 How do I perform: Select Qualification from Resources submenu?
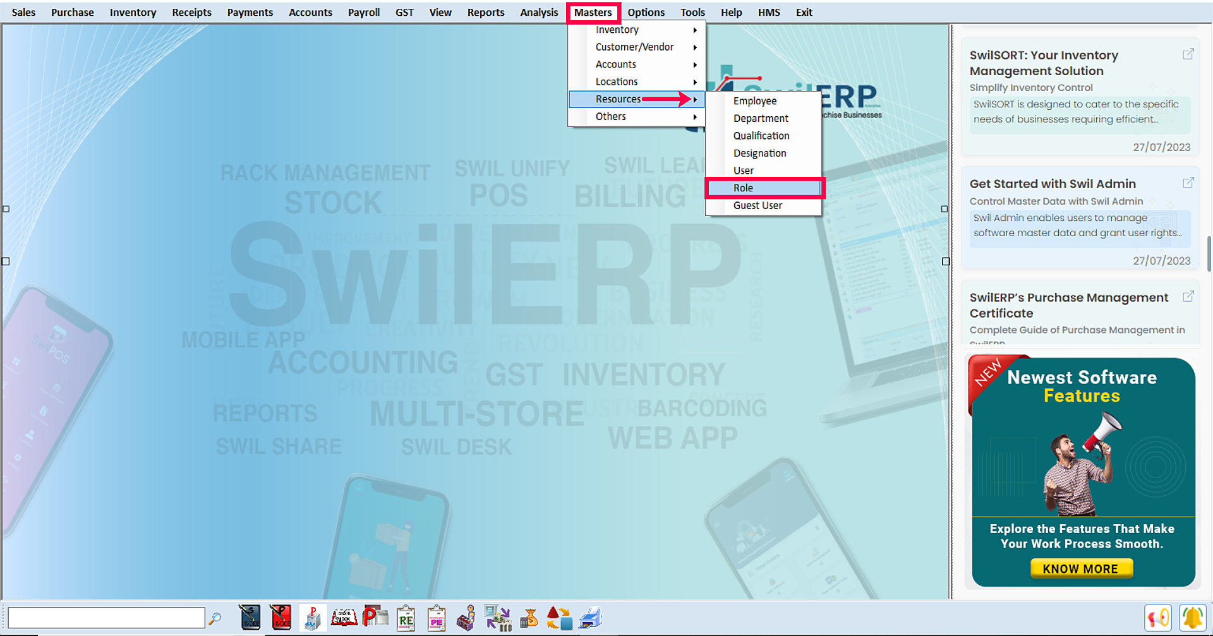763,136
